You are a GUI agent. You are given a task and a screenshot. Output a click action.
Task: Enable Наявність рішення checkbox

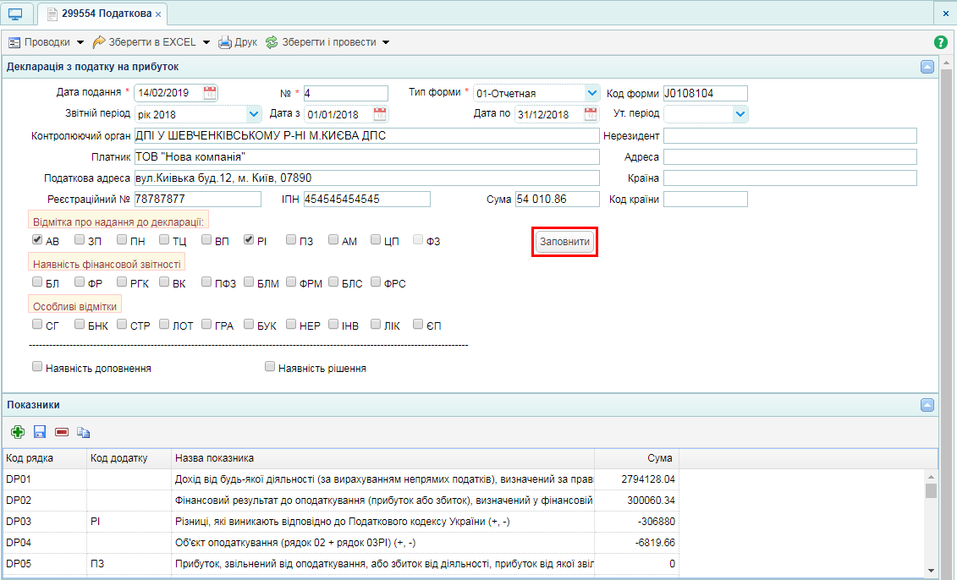click(x=270, y=367)
